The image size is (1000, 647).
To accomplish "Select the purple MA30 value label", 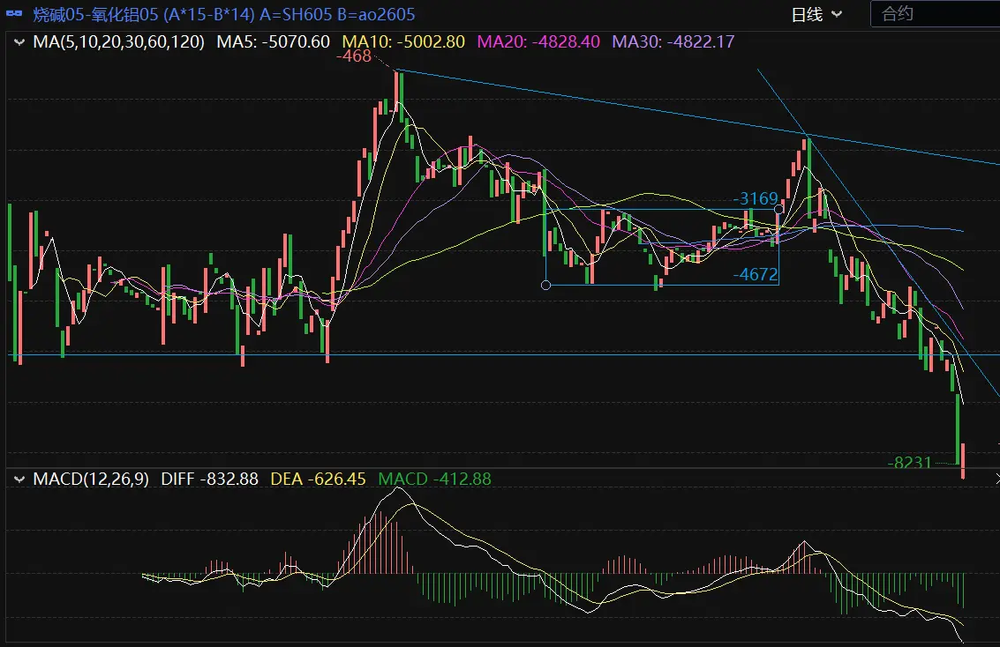I will 673,41.
